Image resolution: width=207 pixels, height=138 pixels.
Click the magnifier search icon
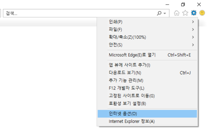click(159, 13)
